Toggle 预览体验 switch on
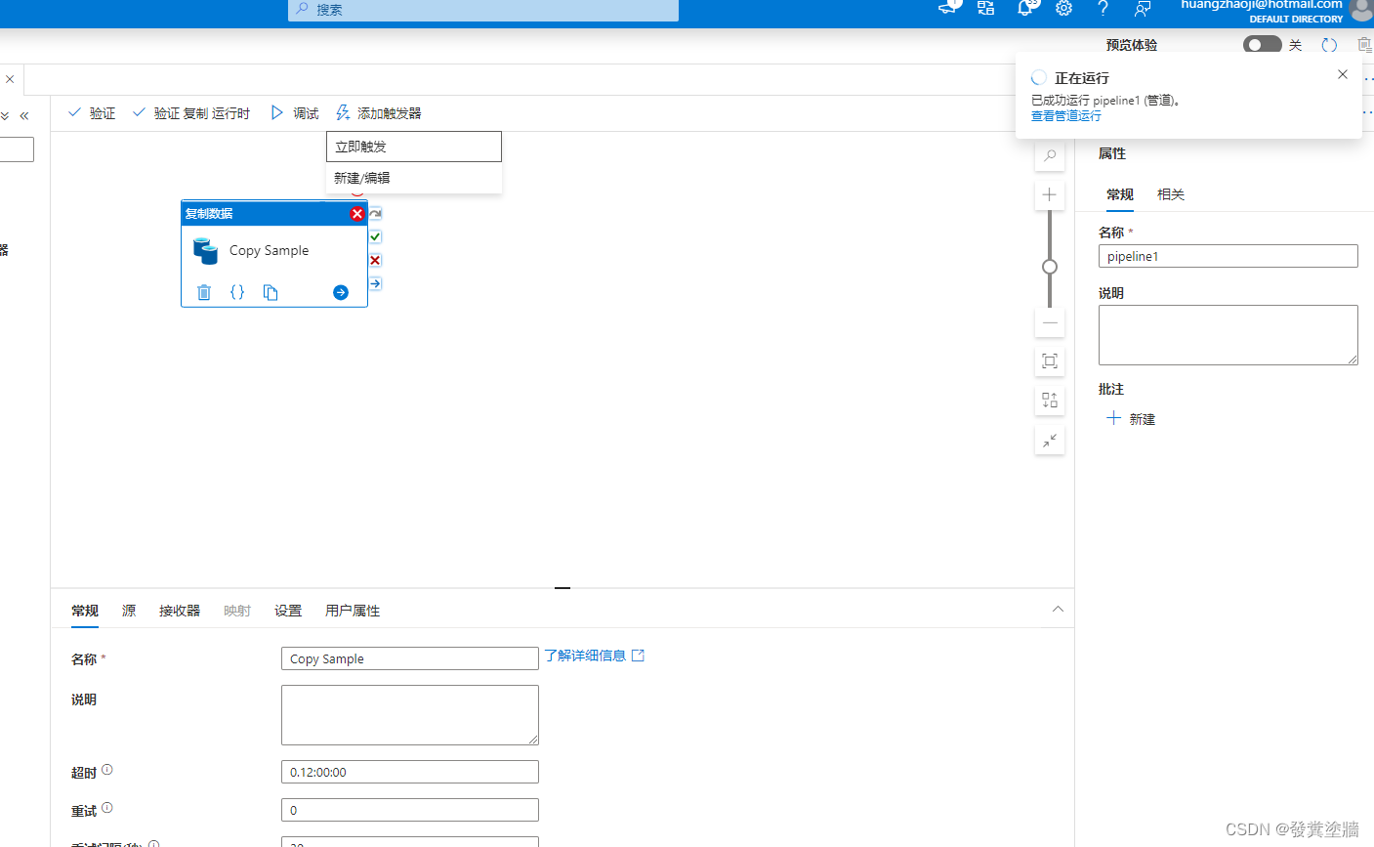The image size is (1374, 847). click(x=1262, y=45)
